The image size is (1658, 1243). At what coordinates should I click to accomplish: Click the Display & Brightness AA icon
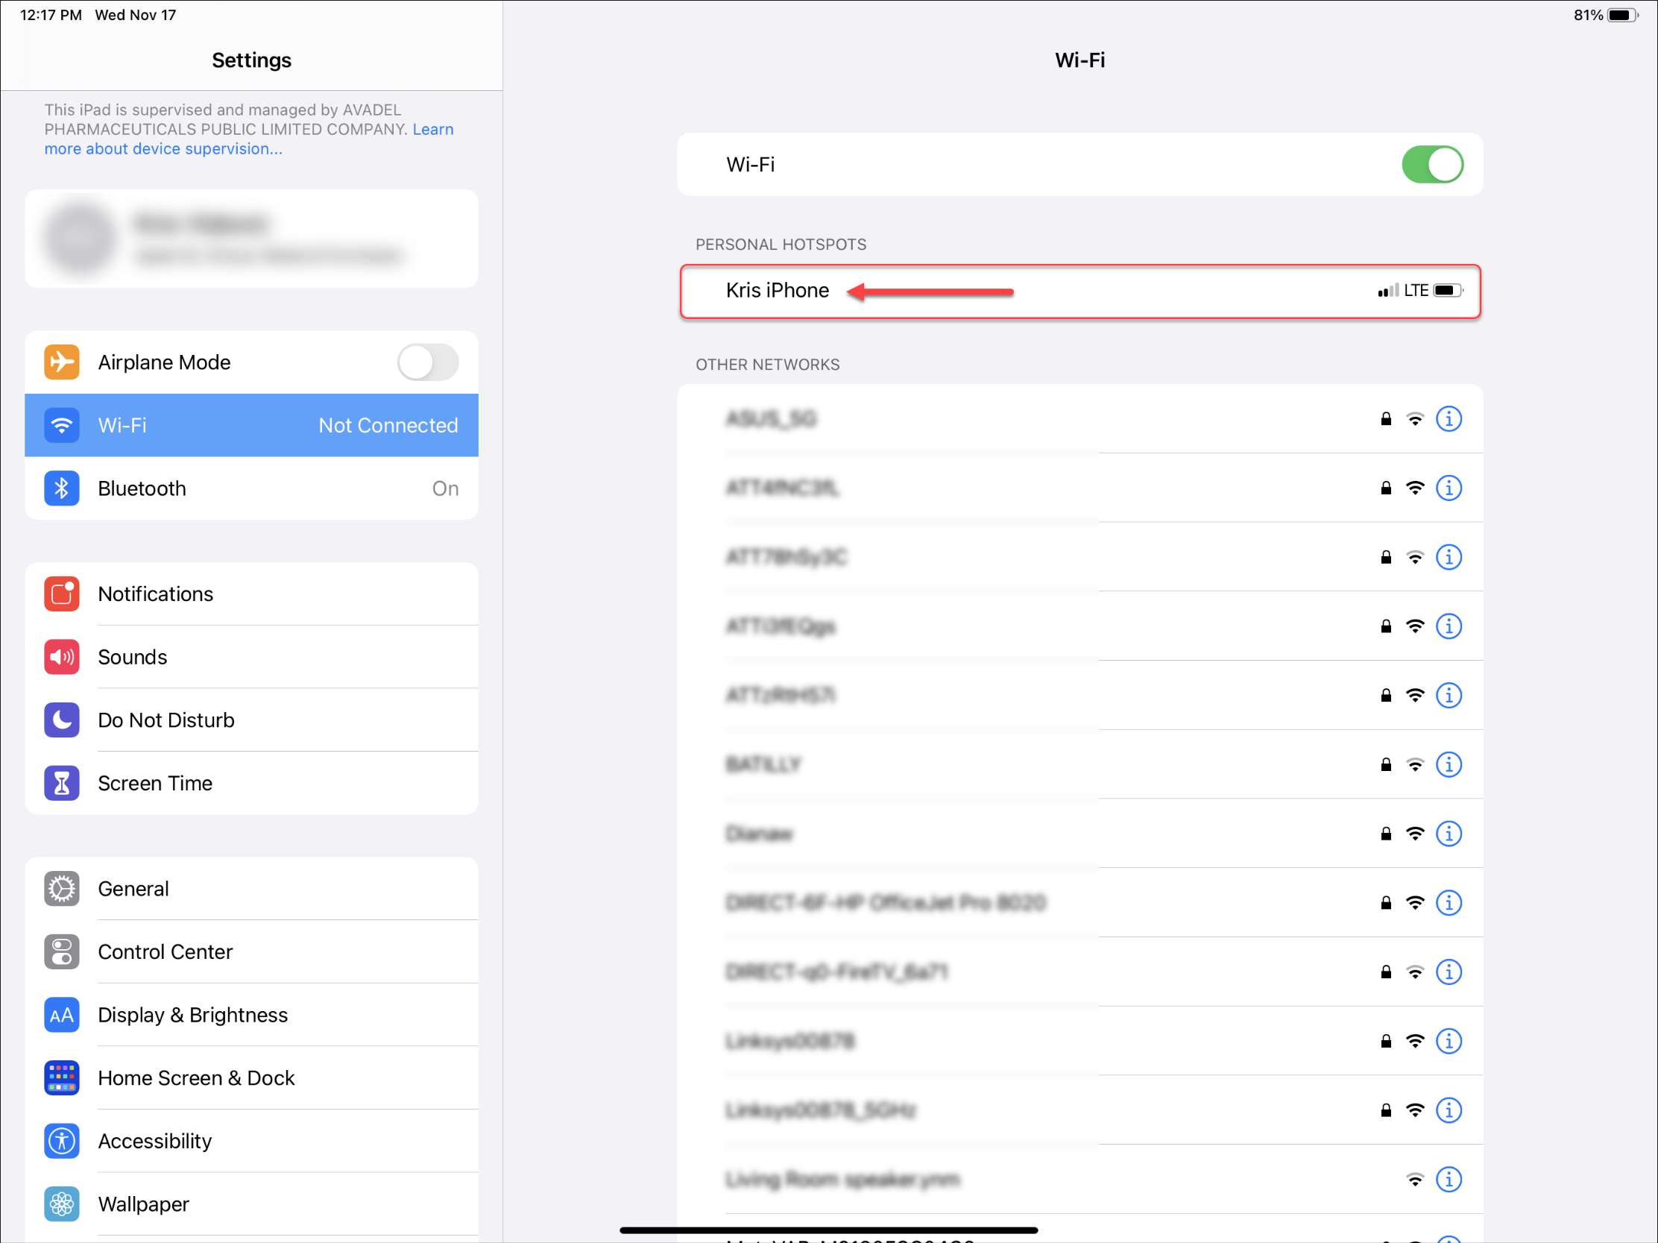click(x=61, y=1014)
